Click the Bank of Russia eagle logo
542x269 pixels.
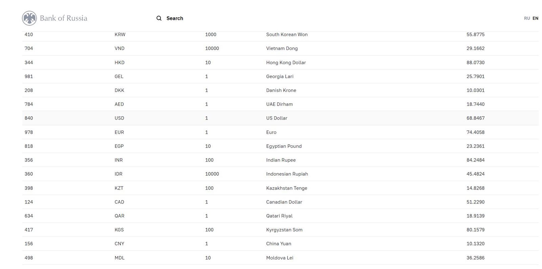[29, 18]
